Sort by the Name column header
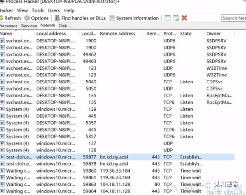The width and height of the screenshot is (246, 195). [17, 34]
